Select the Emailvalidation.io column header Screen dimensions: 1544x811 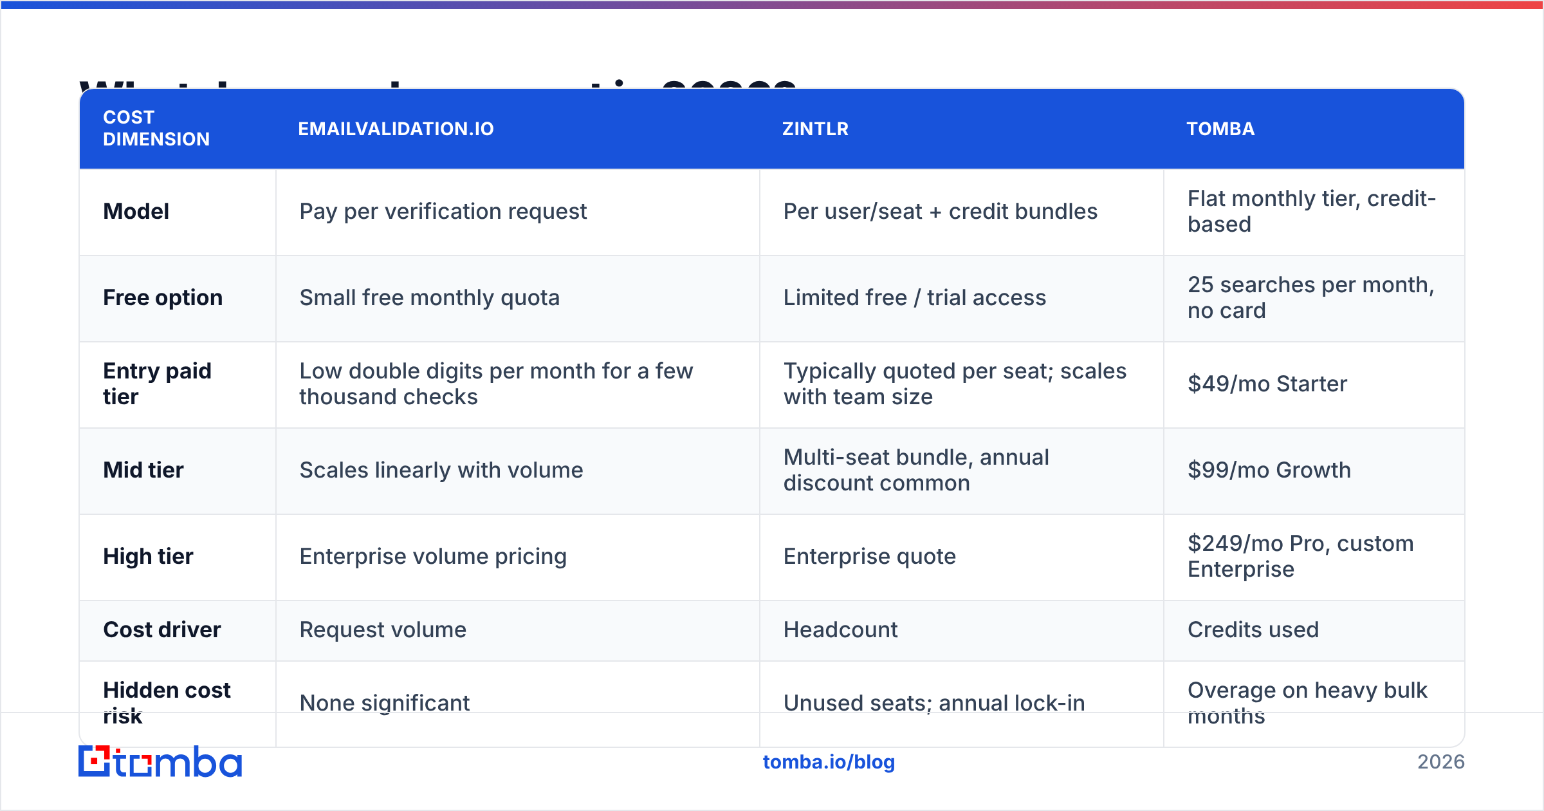click(518, 129)
